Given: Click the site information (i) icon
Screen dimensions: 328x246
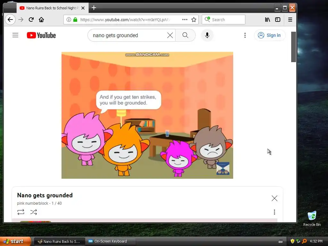Looking at the screenshot, I should tap(69, 20).
